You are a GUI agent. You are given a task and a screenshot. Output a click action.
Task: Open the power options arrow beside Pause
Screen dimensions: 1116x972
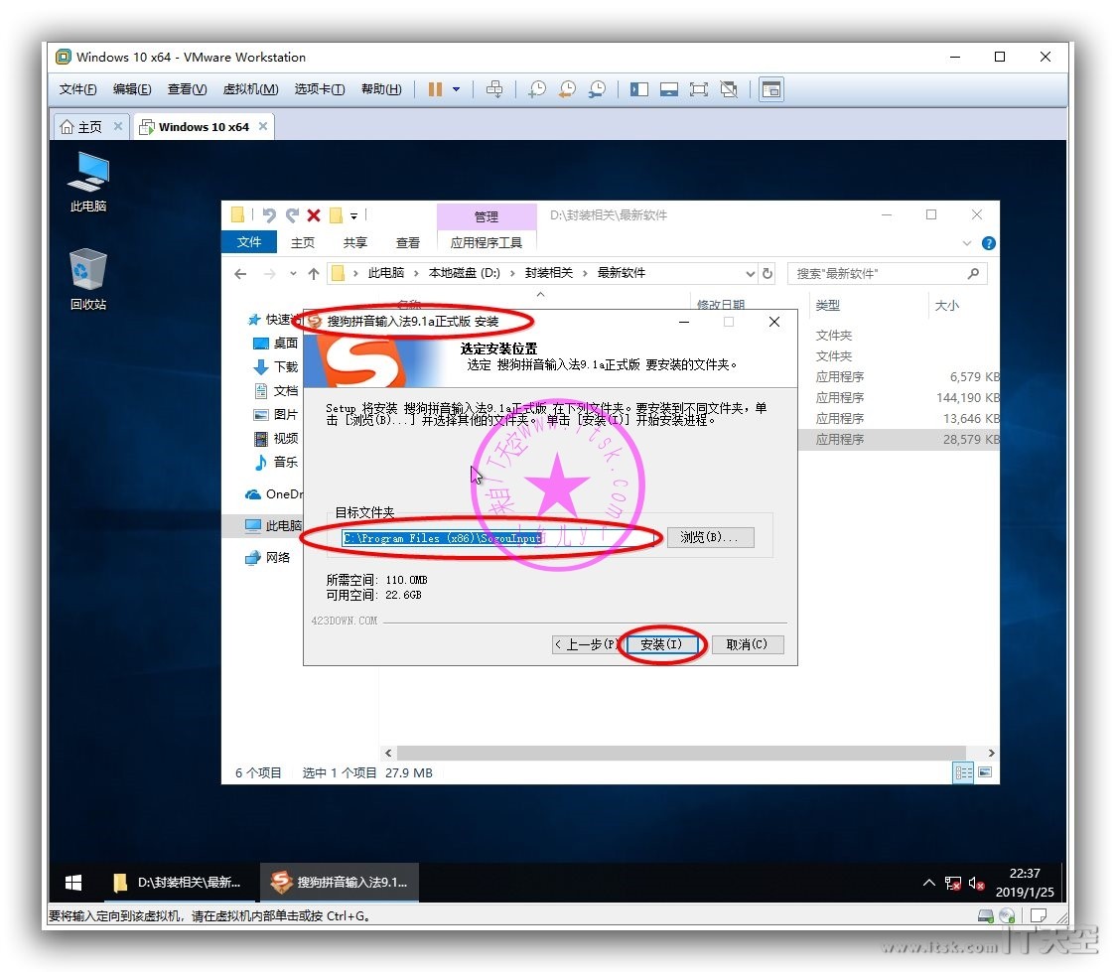(x=456, y=89)
